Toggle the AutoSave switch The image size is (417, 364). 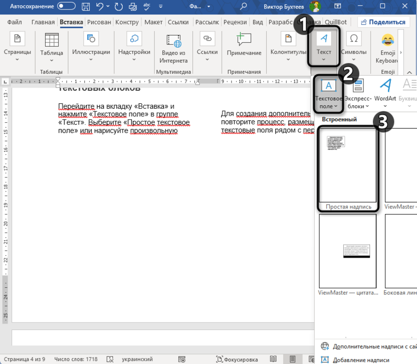click(67, 7)
